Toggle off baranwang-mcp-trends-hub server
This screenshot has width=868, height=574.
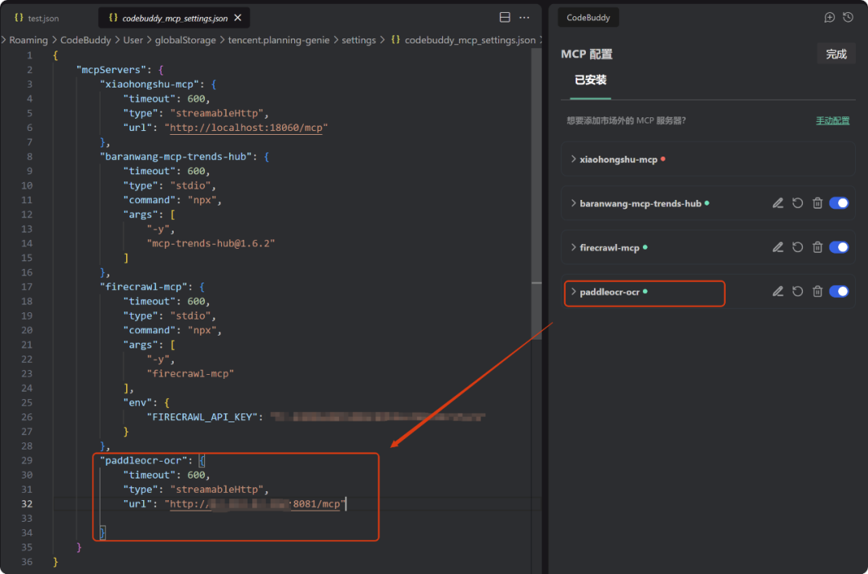[x=839, y=203]
